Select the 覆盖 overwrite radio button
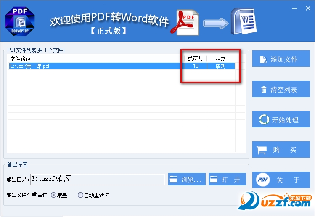This screenshot has height=217, width=315. point(53,195)
